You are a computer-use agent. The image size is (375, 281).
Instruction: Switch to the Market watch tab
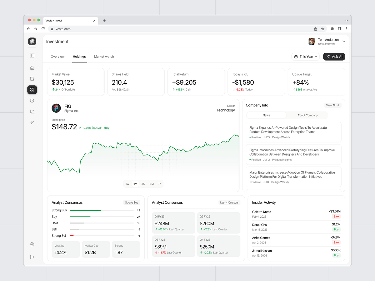coord(104,57)
